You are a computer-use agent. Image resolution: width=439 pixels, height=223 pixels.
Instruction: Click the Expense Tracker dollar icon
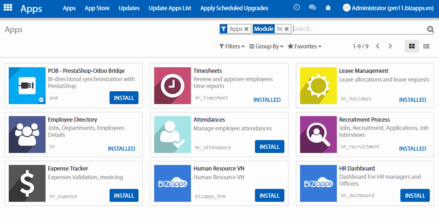(27, 183)
